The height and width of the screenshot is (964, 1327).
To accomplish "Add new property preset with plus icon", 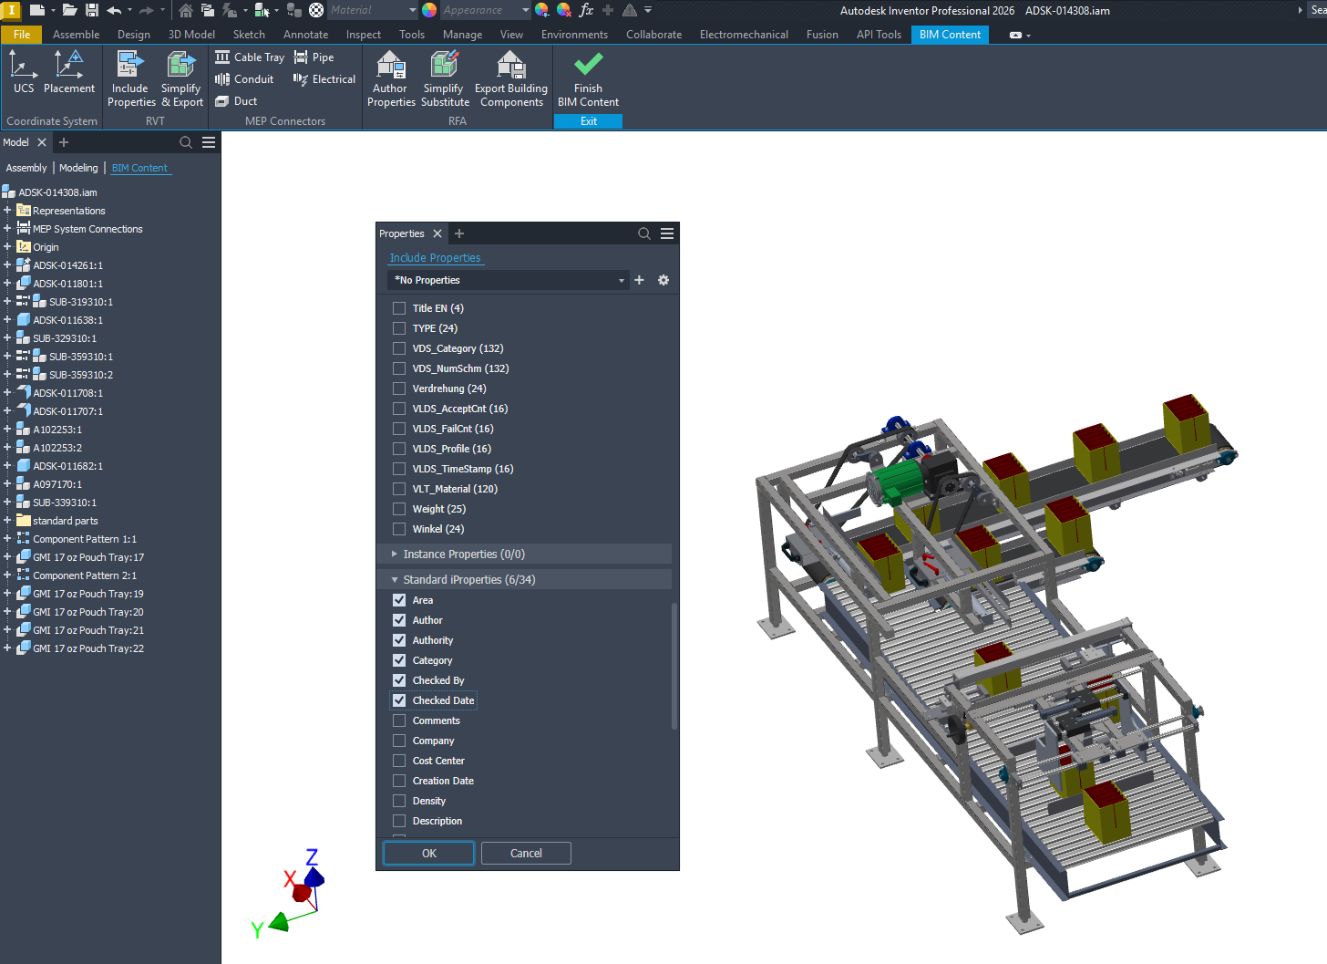I will [x=640, y=280].
